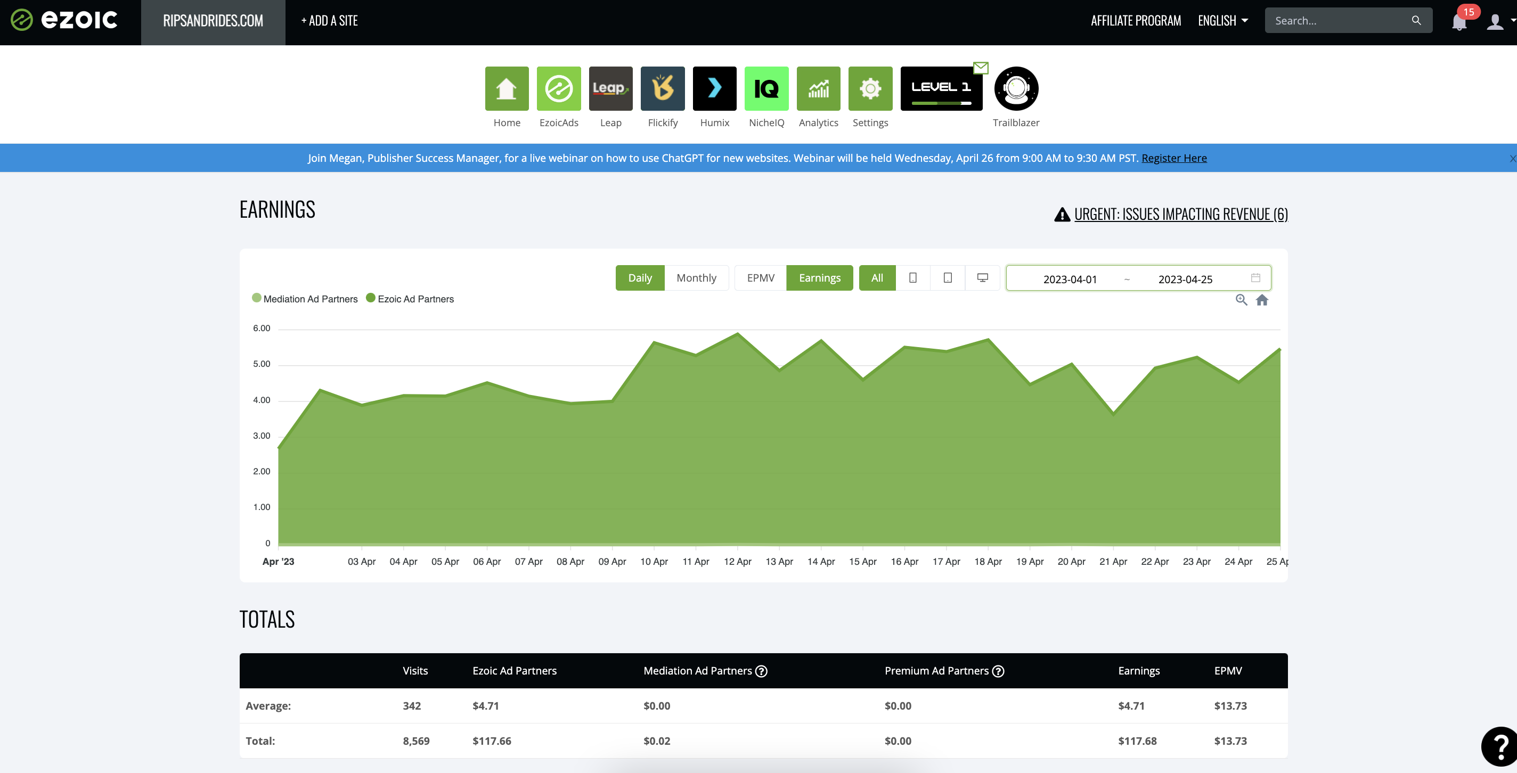This screenshot has height=773, width=1517.
Task: Open the Trailblazer astronaut icon
Action: click(1016, 88)
